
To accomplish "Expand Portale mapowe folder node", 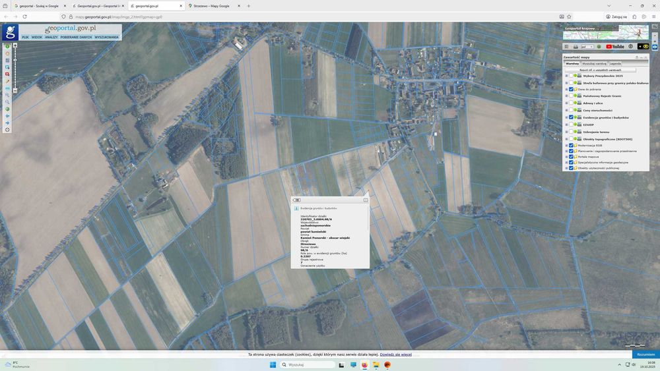I will (x=566, y=157).
